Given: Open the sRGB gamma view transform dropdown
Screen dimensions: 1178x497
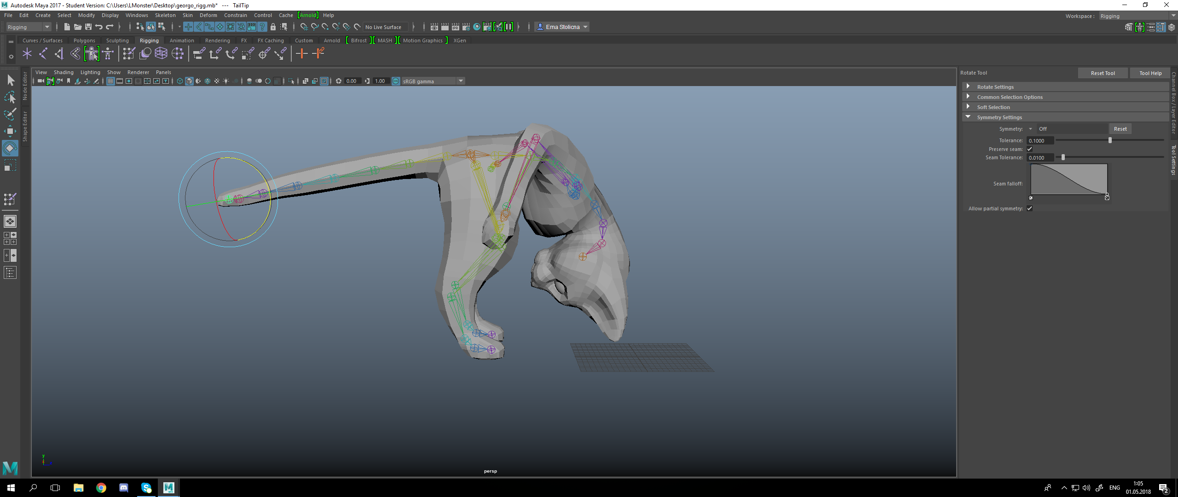Looking at the screenshot, I should click(461, 81).
